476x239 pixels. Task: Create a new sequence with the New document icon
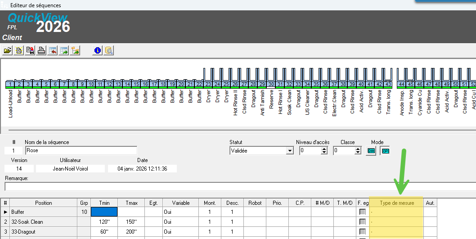click(19, 50)
